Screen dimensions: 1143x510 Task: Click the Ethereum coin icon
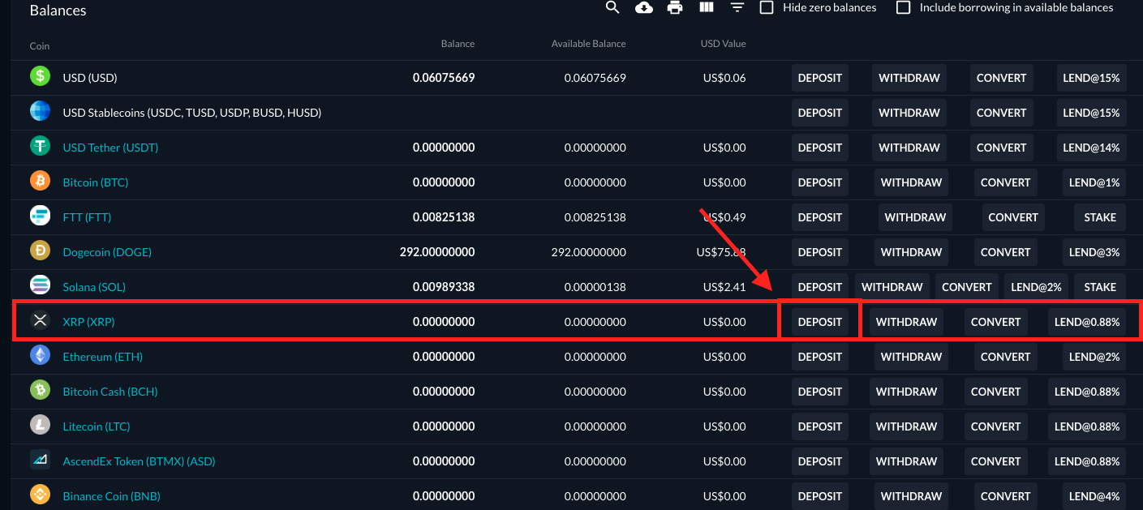coord(40,355)
